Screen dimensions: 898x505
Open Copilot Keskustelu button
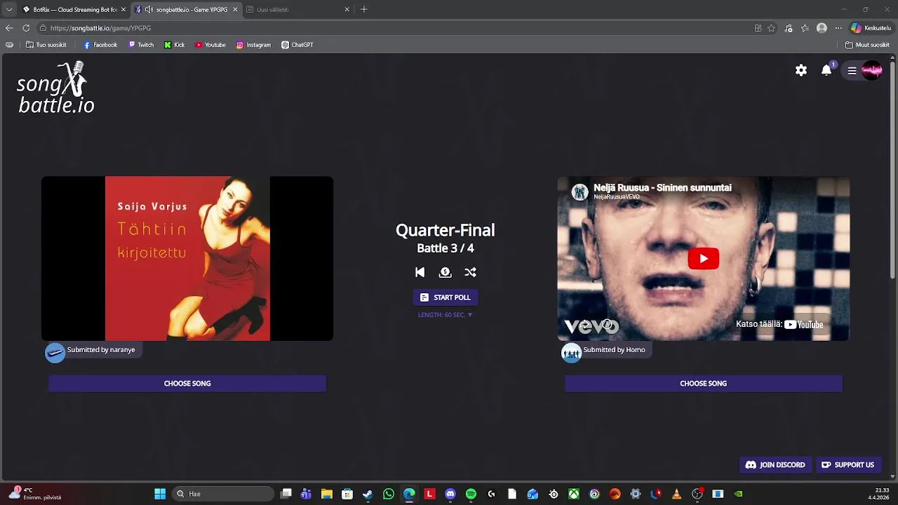click(871, 28)
